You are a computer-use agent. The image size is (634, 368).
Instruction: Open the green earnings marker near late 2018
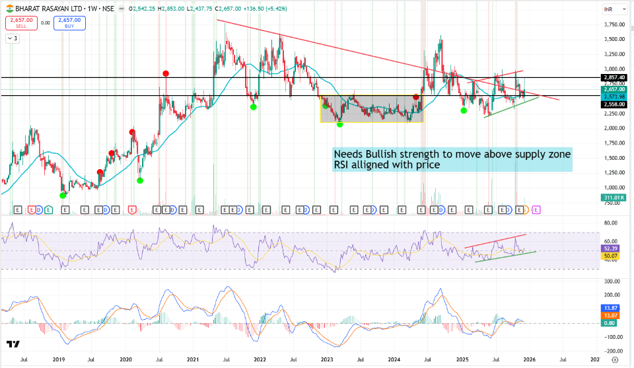click(48, 210)
